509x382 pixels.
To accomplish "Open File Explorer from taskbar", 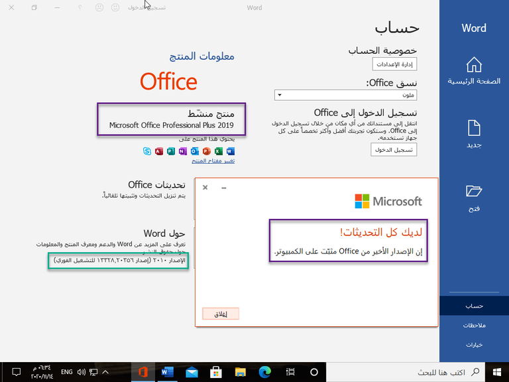I will pyautogui.click(x=241, y=372).
